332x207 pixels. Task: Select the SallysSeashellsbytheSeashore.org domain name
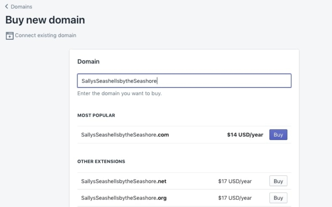(124, 198)
